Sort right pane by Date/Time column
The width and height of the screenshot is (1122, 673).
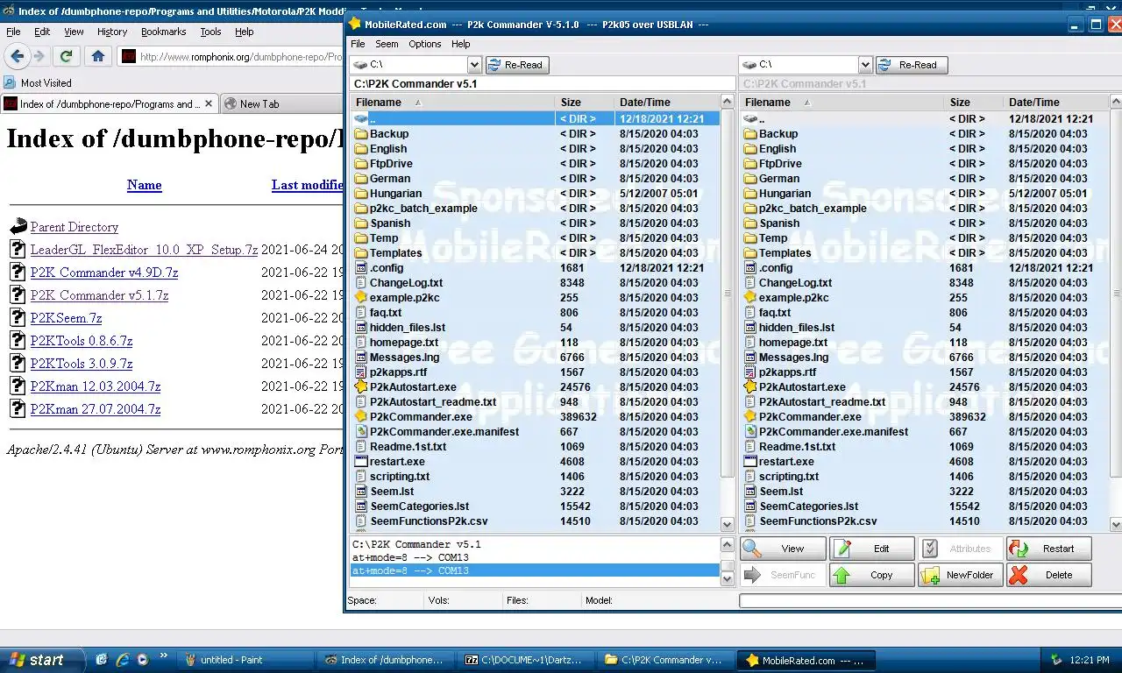(1056, 103)
